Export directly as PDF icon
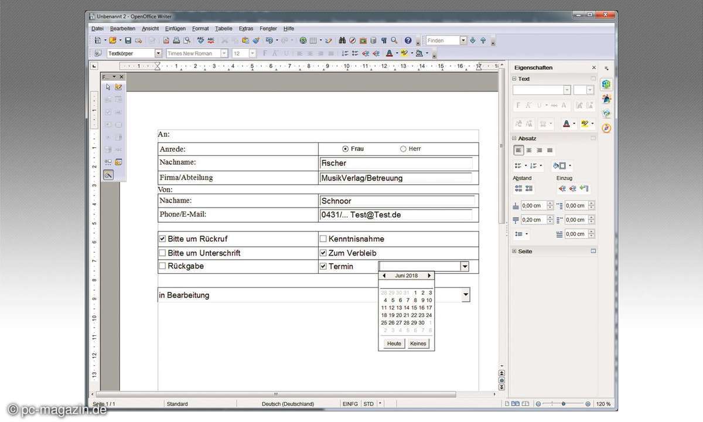 166,40
